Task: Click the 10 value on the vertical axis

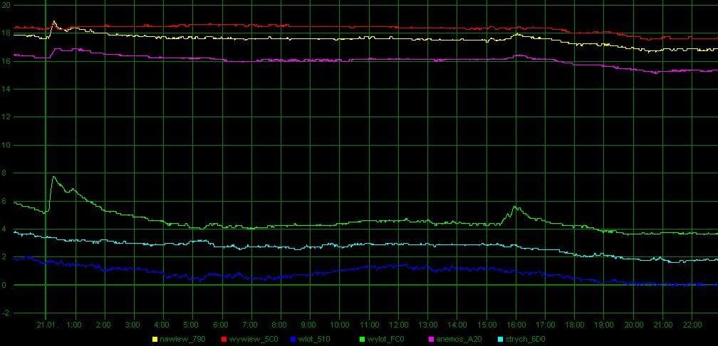Action: (6, 145)
